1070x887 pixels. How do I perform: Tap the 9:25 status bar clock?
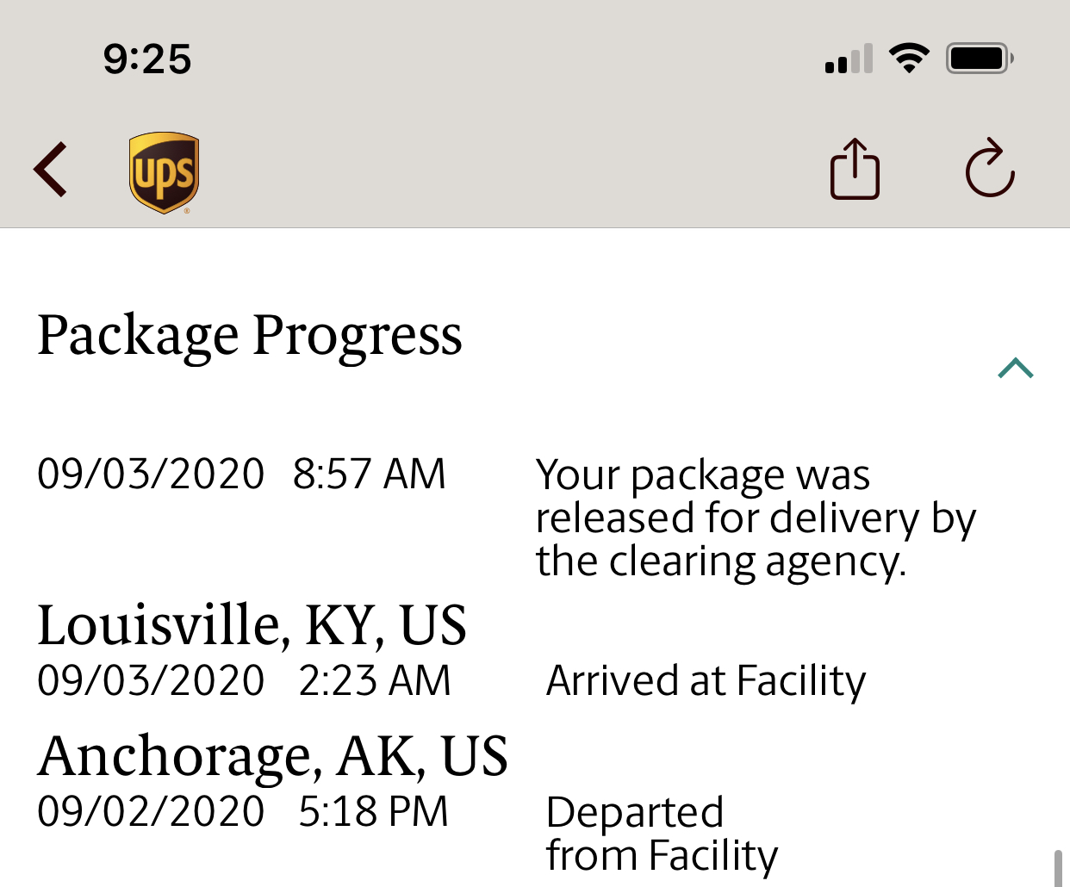[147, 59]
